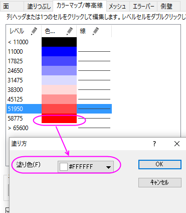Select level cell 17825
This screenshot has width=186, height=213.
point(24,61)
